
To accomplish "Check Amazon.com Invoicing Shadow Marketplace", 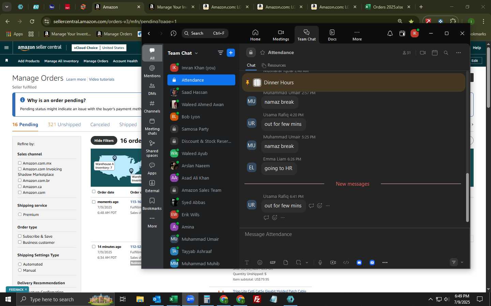I will pos(20,169).
